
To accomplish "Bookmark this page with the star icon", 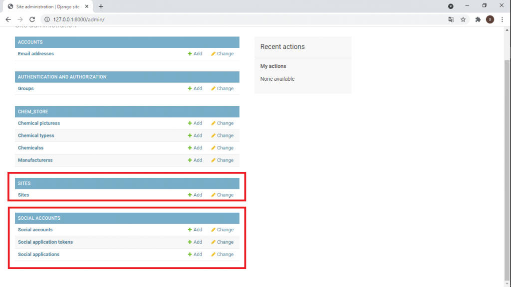I will pyautogui.click(x=463, y=19).
